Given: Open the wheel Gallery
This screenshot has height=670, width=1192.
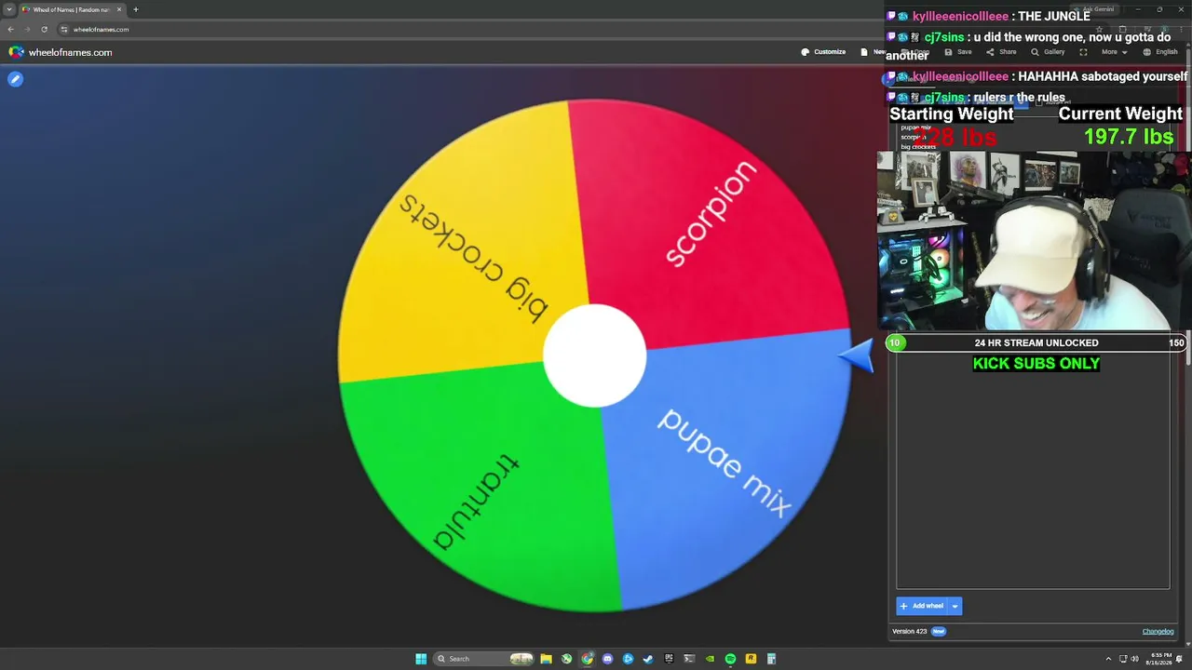Looking at the screenshot, I should (x=1047, y=52).
